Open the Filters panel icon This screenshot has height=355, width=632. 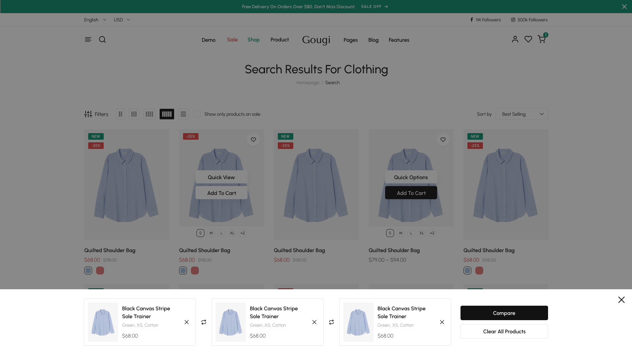(x=88, y=114)
